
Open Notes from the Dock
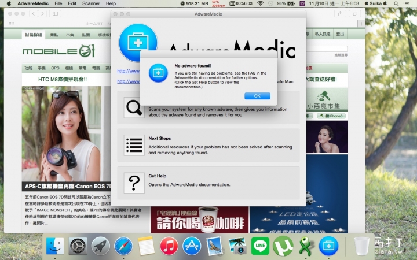(x=146, y=246)
